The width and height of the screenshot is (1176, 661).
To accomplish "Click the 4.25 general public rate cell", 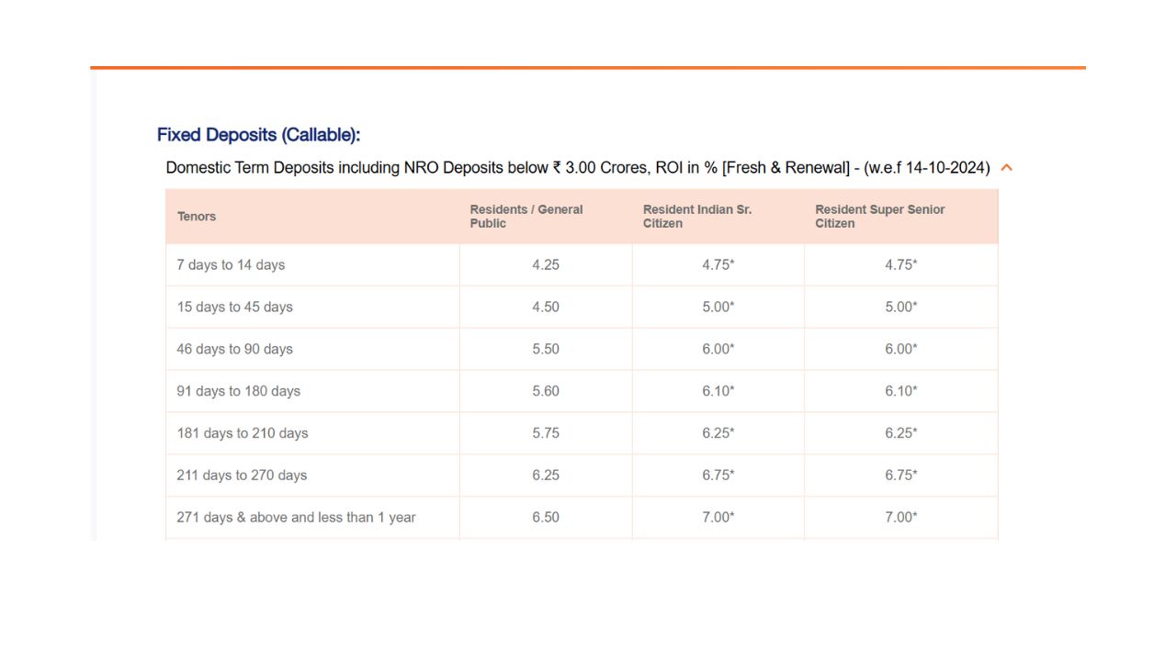I will pyautogui.click(x=546, y=265).
